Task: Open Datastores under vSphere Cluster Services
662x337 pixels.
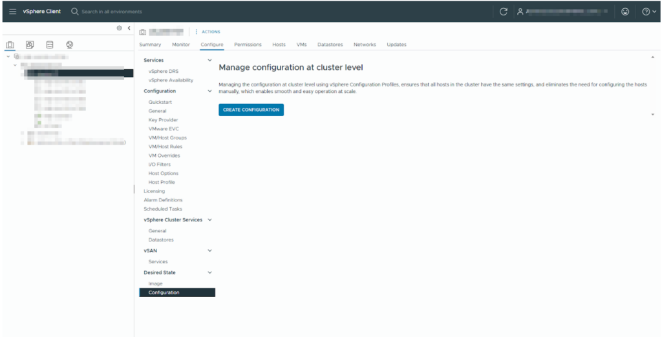Action: 161,240
